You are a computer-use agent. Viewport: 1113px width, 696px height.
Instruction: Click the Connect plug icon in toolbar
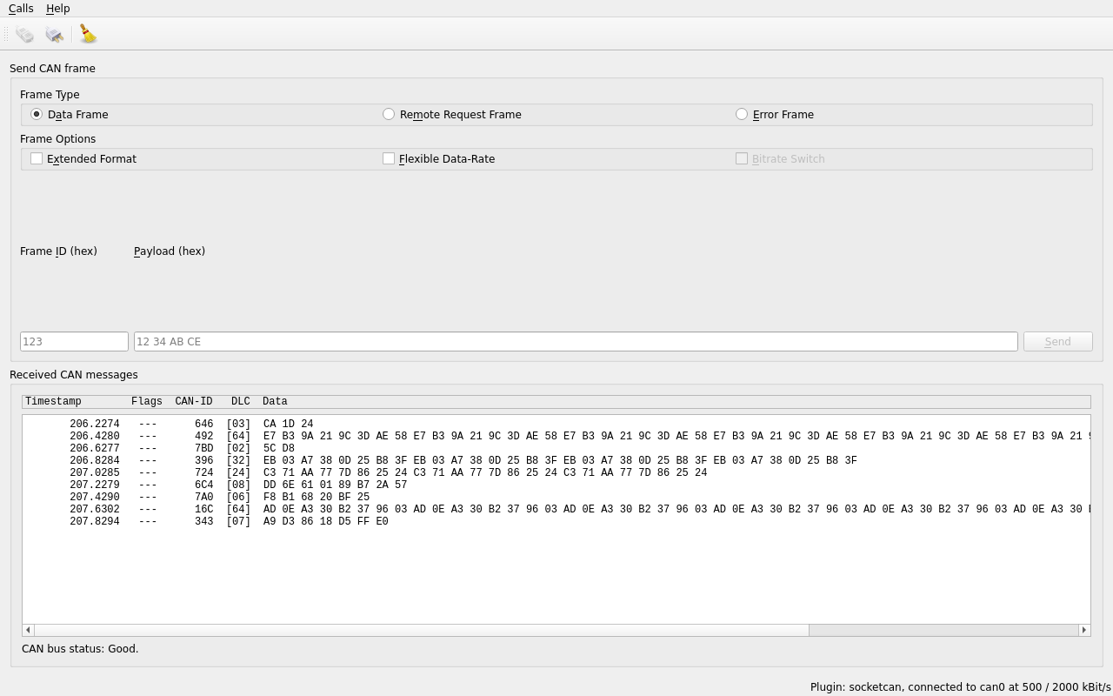pos(24,35)
